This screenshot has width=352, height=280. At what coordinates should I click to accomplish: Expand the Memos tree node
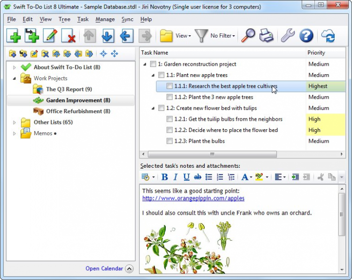[x=14, y=133]
